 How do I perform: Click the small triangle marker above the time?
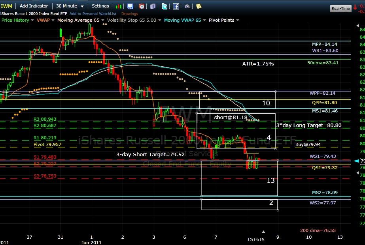point(263,232)
